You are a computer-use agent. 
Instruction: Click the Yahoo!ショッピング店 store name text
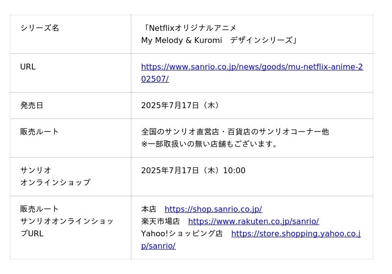(x=182, y=234)
